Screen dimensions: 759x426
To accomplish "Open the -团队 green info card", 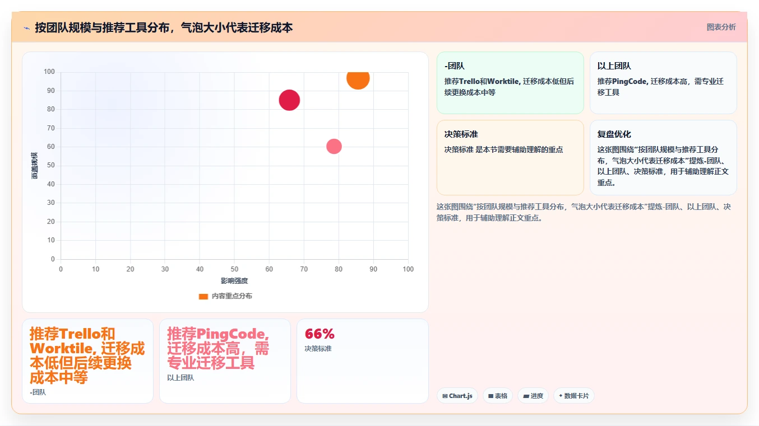I will coord(510,83).
